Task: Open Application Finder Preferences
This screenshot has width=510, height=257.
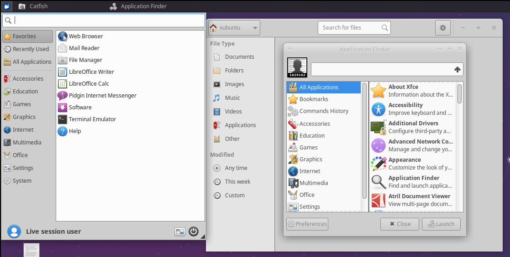Action: pos(307,224)
